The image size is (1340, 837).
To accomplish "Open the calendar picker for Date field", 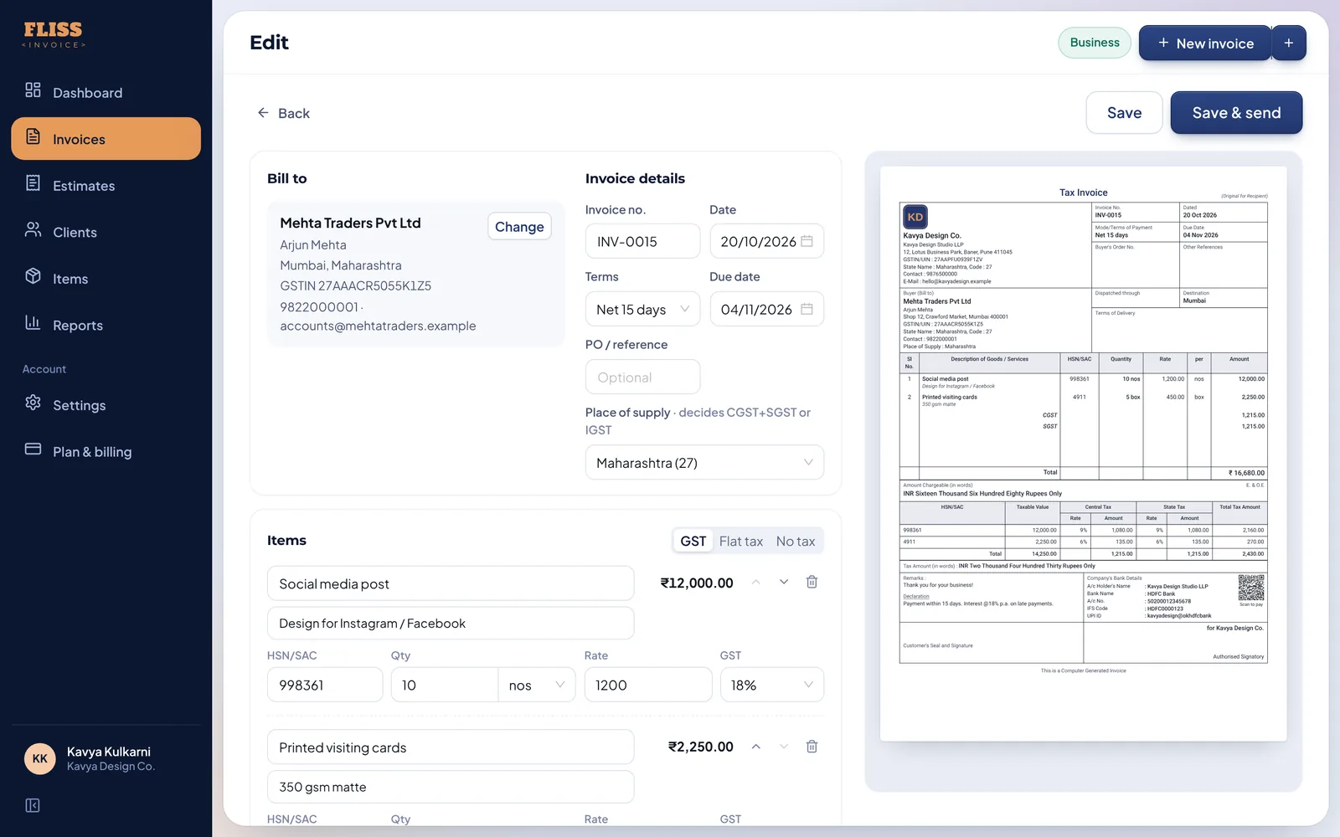I will 807,241.
